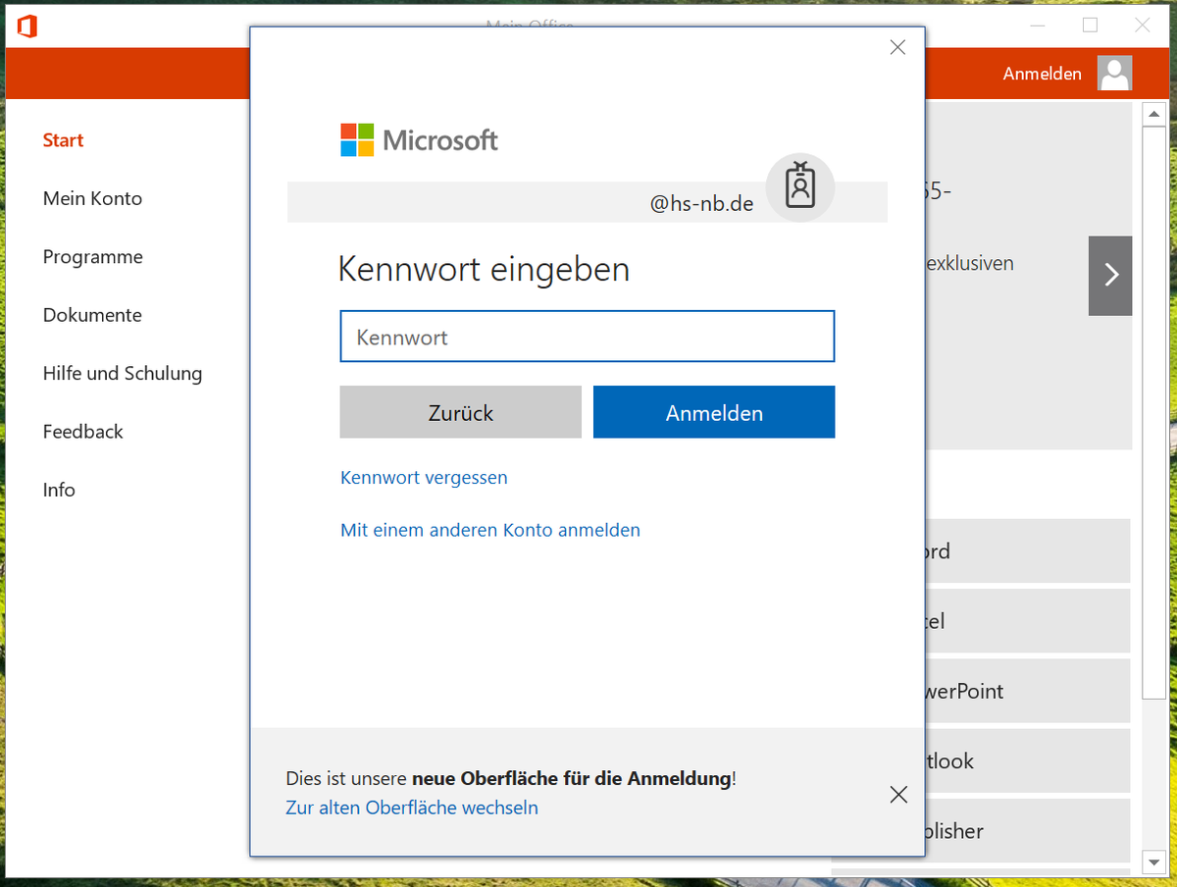The height and width of the screenshot is (887, 1177).
Task: Close the sign-in dialog with the top X
Action: pyautogui.click(x=897, y=47)
